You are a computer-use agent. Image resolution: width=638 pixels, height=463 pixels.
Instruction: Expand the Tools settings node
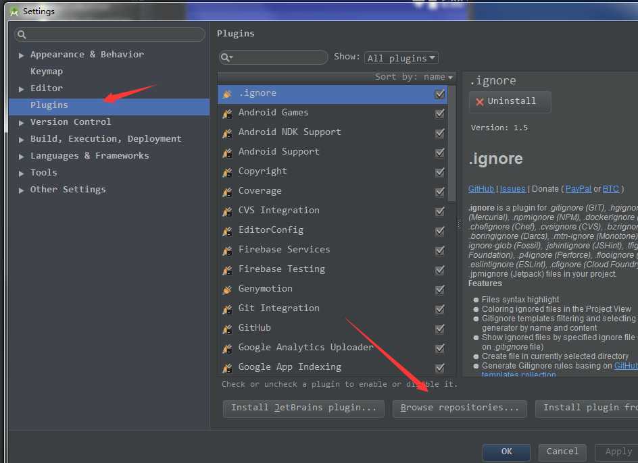coord(21,173)
